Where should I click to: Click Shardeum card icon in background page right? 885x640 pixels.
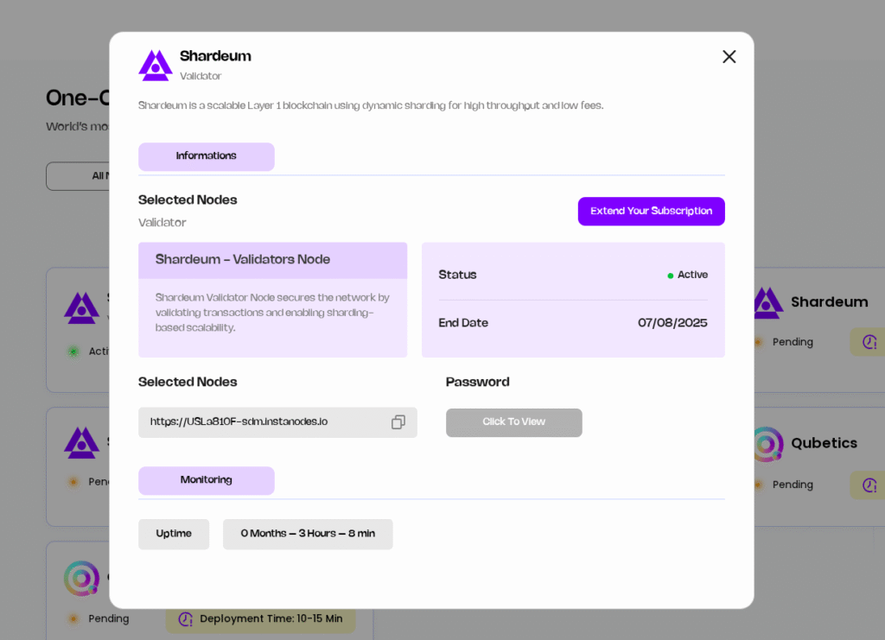click(x=767, y=303)
